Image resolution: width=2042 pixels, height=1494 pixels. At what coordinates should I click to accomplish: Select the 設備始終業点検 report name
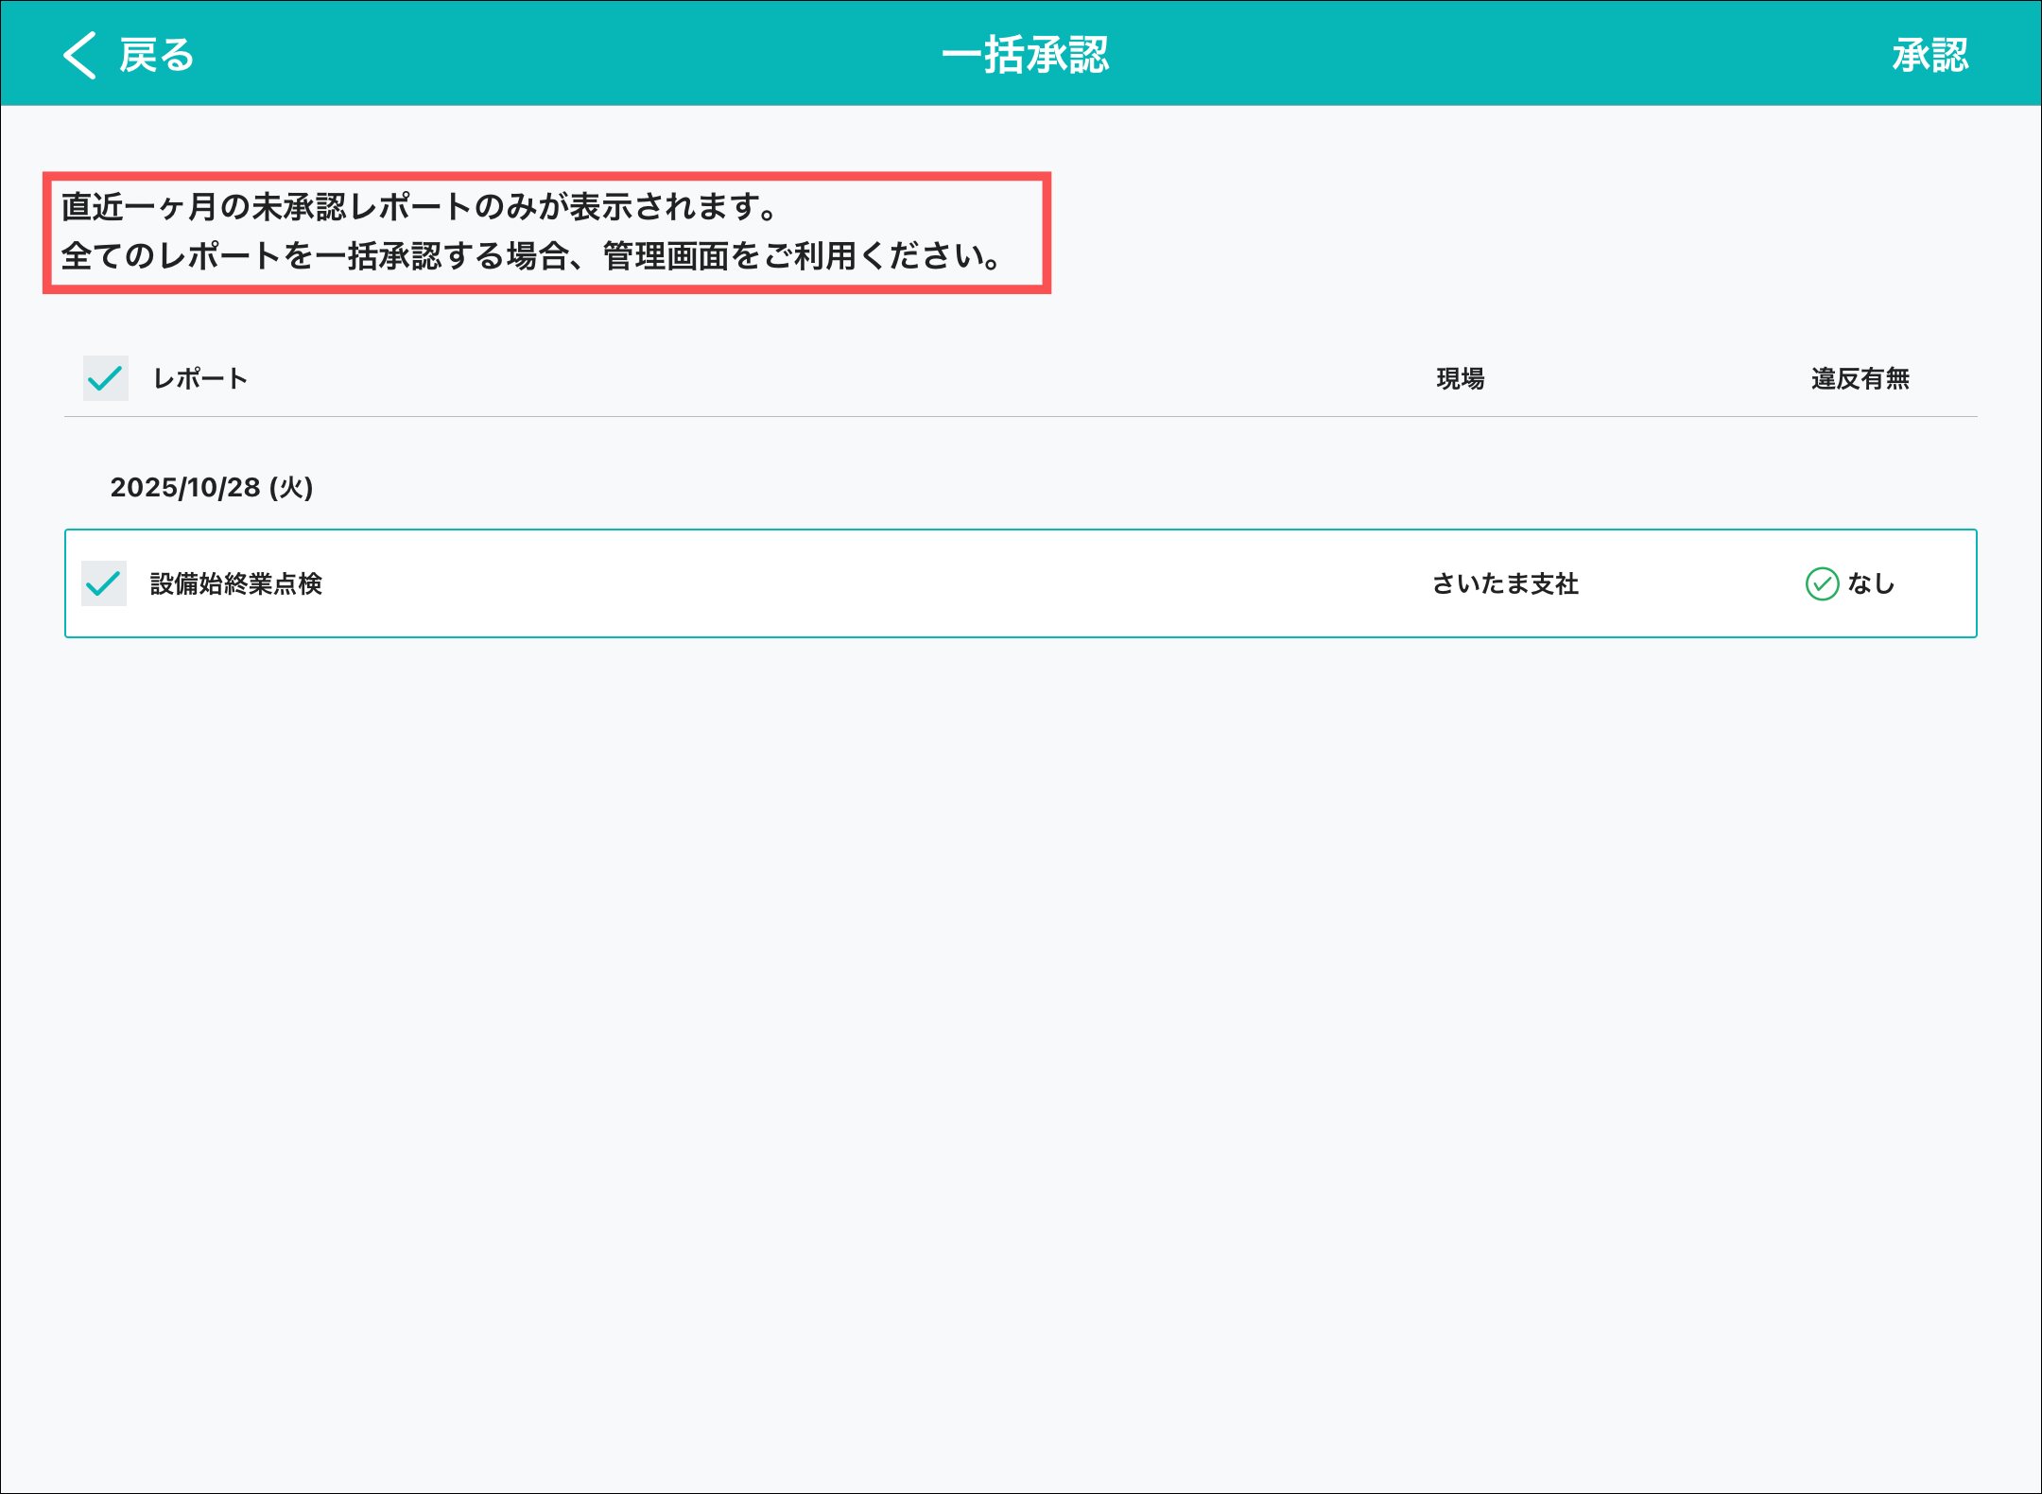[236, 584]
